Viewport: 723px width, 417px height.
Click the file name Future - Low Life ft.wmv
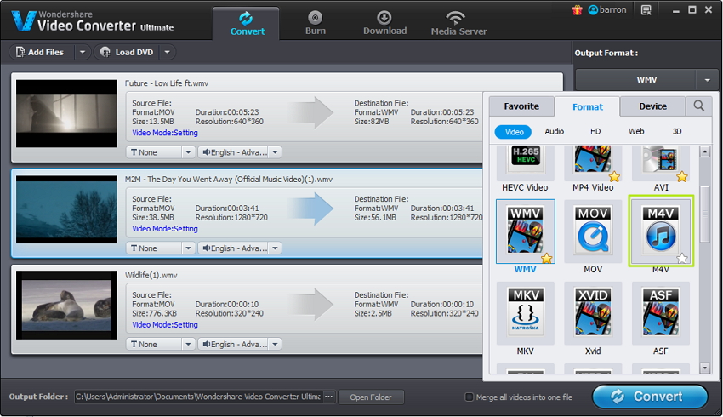167,83
